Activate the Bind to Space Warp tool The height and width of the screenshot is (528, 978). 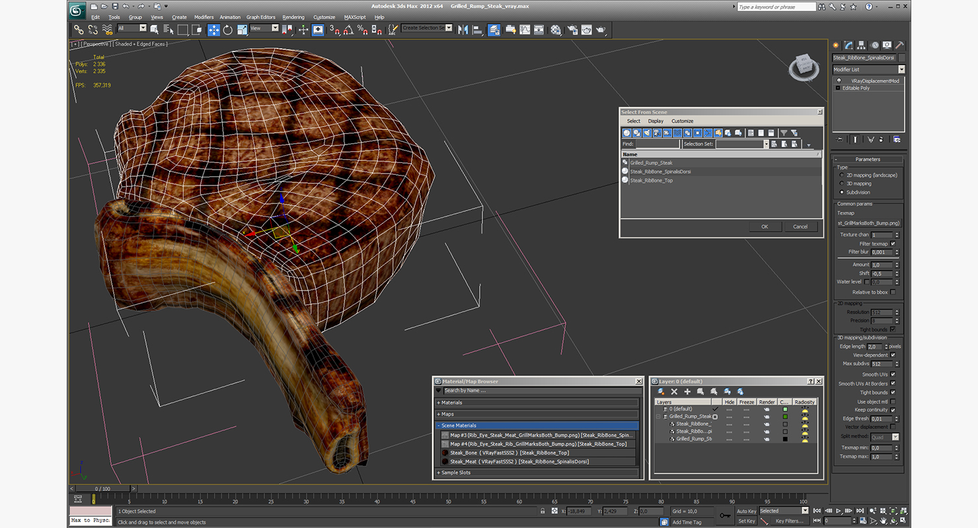point(108,30)
